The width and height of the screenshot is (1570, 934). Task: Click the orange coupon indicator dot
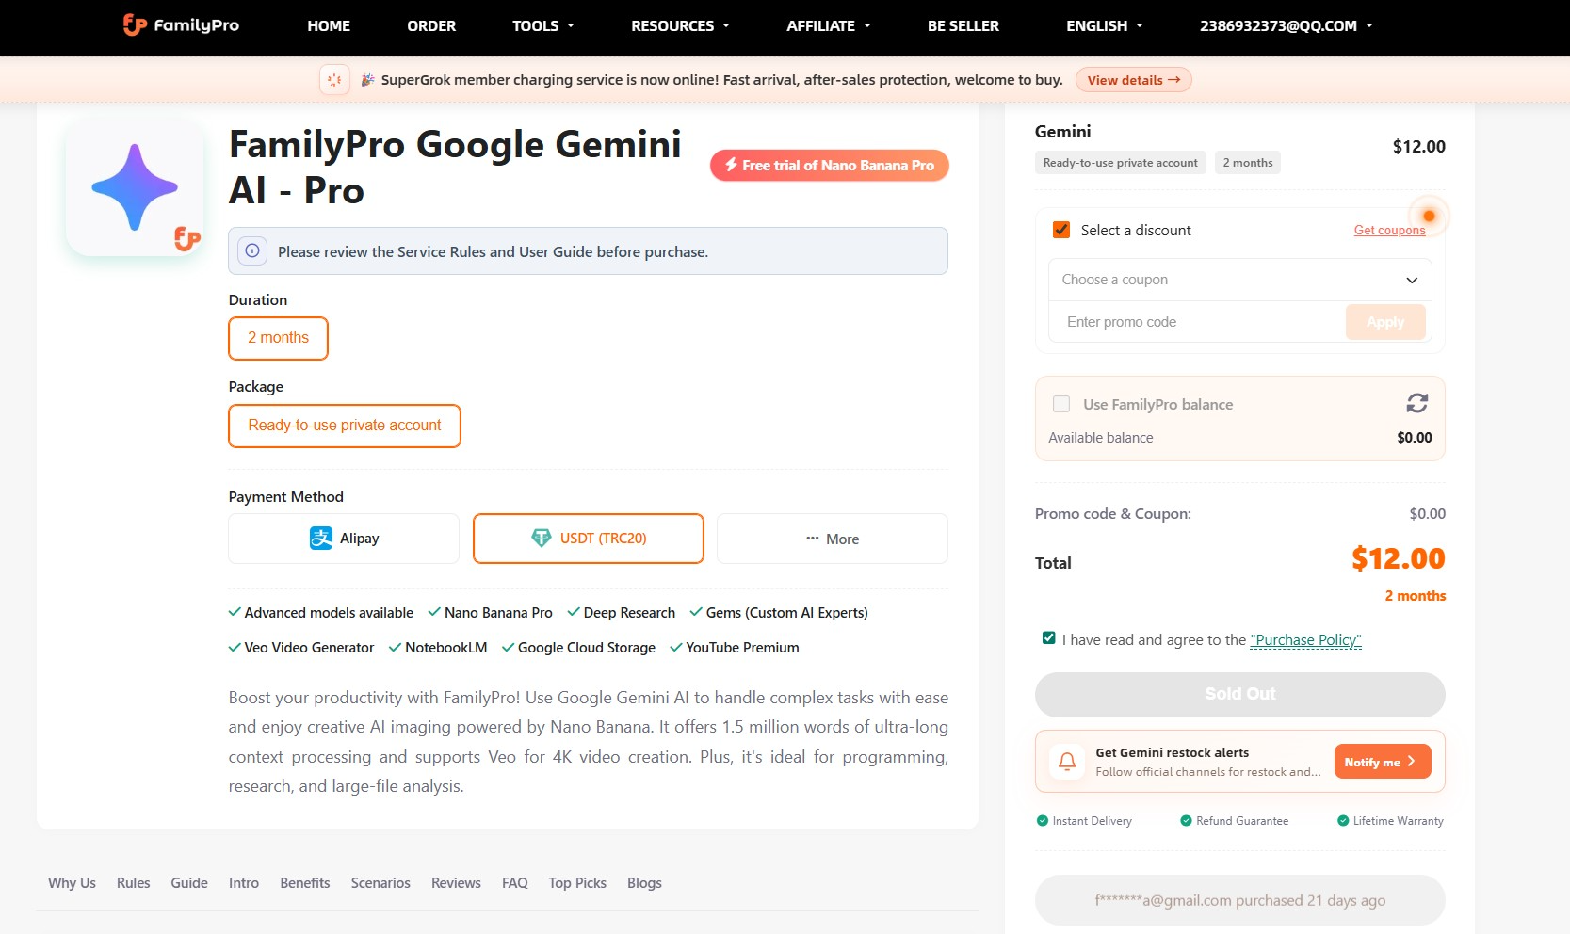[x=1429, y=217]
